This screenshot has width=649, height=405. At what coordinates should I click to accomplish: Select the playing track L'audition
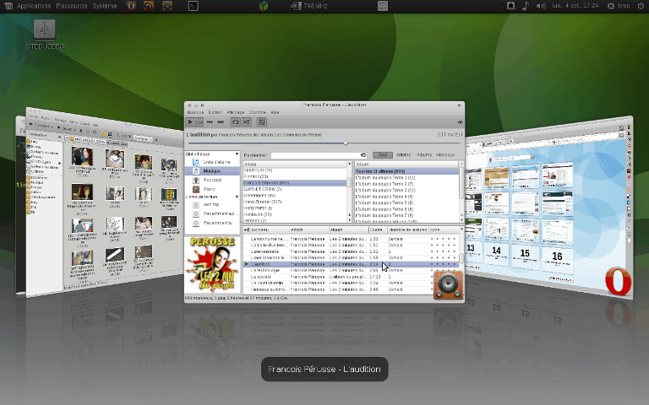(351, 264)
